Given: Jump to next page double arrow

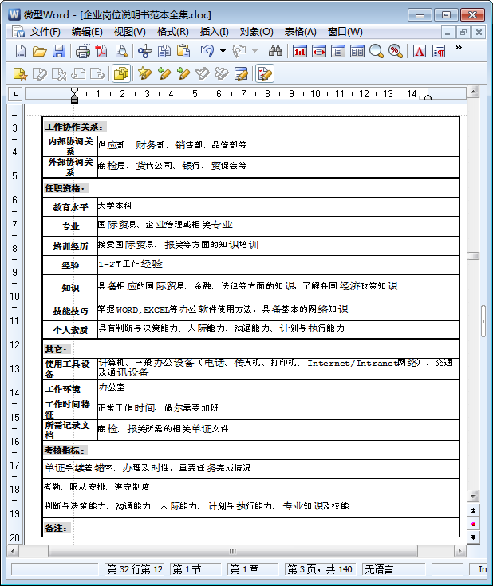Looking at the screenshot, I should click(473, 537).
